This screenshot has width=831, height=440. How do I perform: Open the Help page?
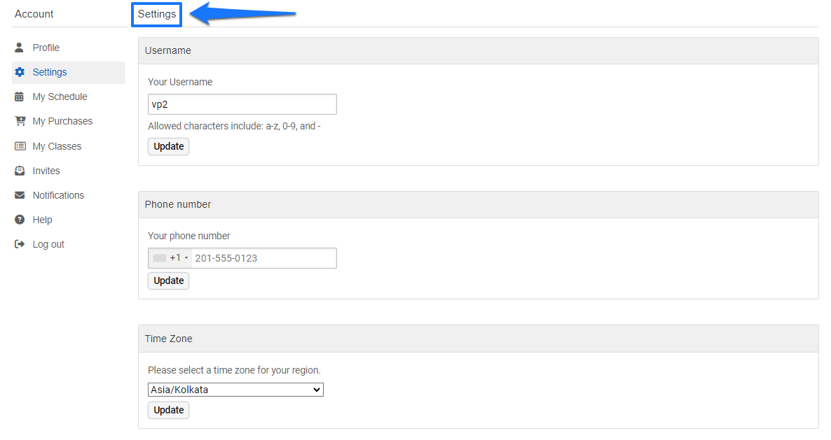(x=43, y=220)
